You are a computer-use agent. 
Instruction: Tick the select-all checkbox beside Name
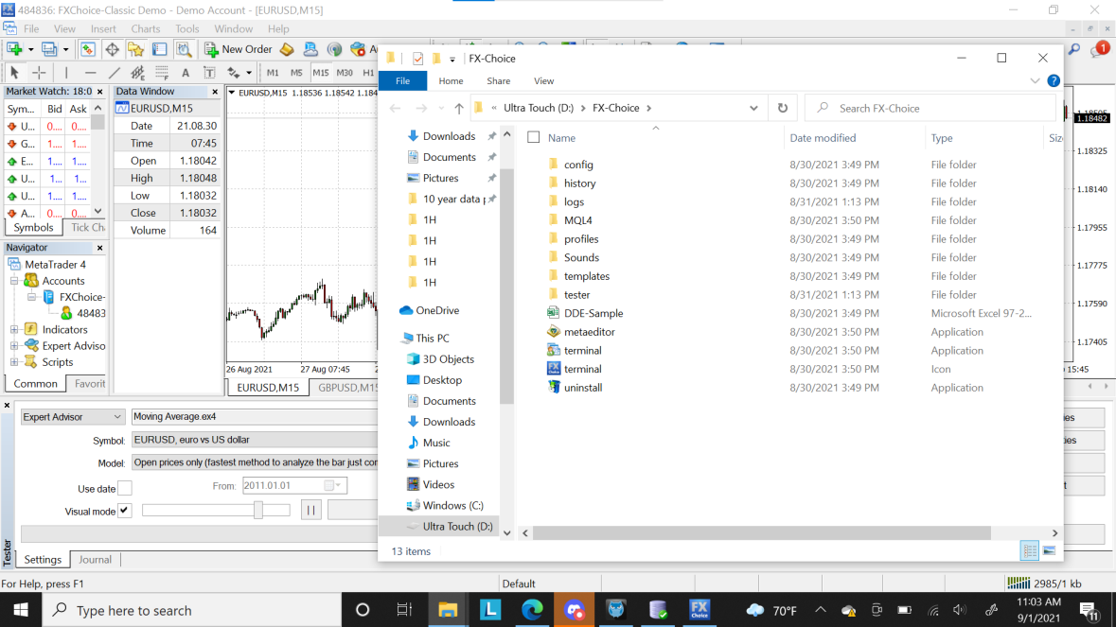533,137
